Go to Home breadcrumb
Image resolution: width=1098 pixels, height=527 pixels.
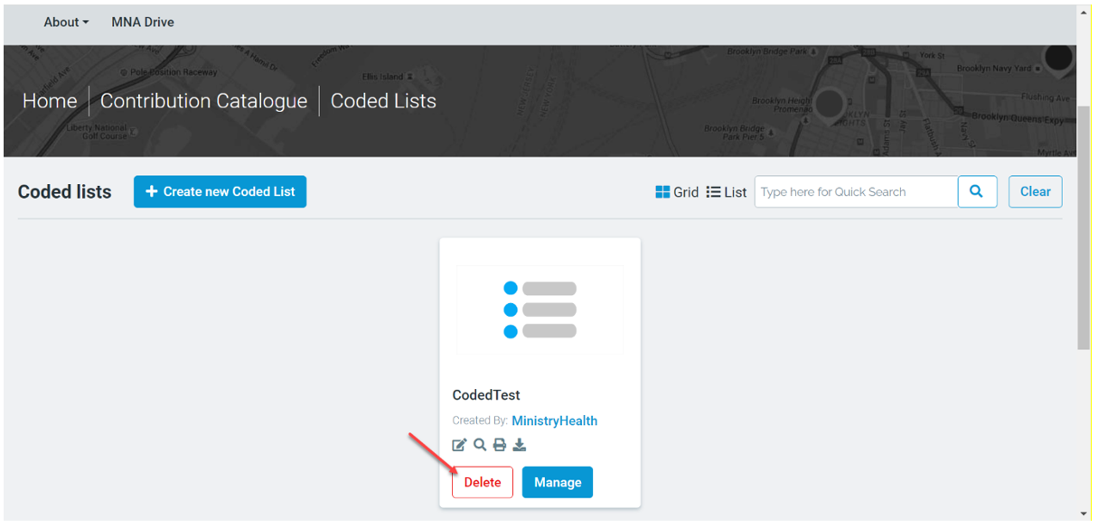tap(50, 101)
